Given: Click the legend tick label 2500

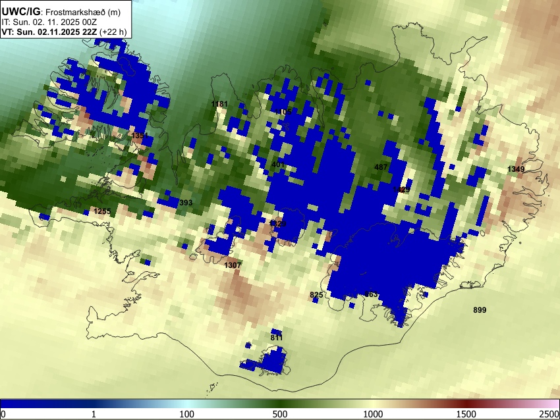Looking at the screenshot, I should [549, 414].
